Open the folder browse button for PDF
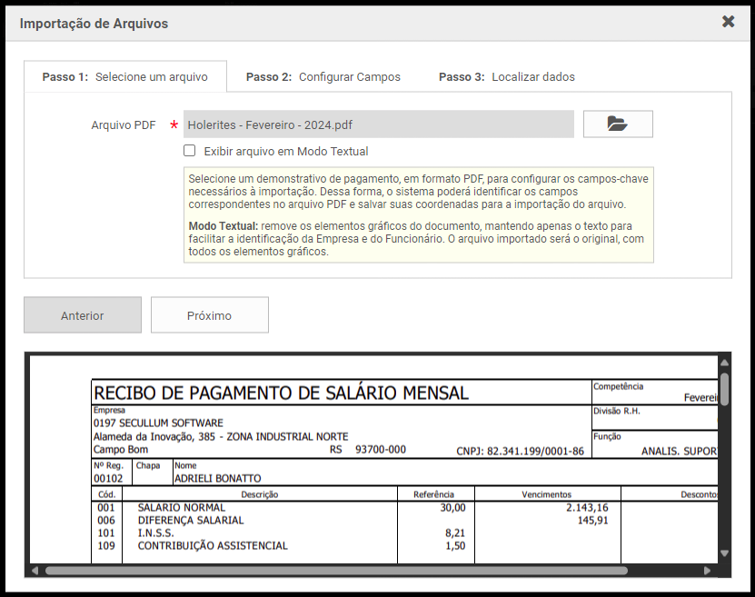755x597 pixels. point(618,124)
